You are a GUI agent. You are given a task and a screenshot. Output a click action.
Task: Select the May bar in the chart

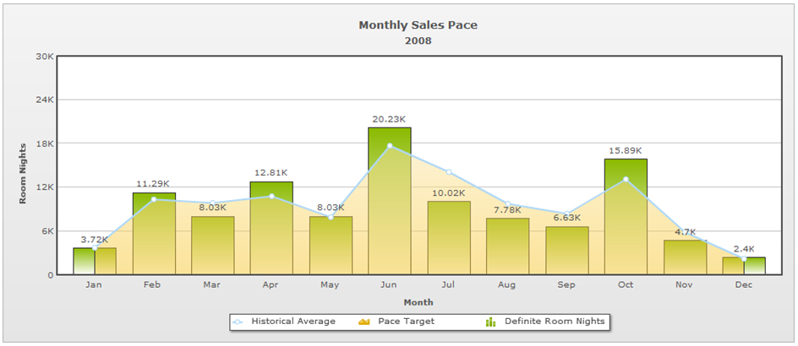(331, 246)
